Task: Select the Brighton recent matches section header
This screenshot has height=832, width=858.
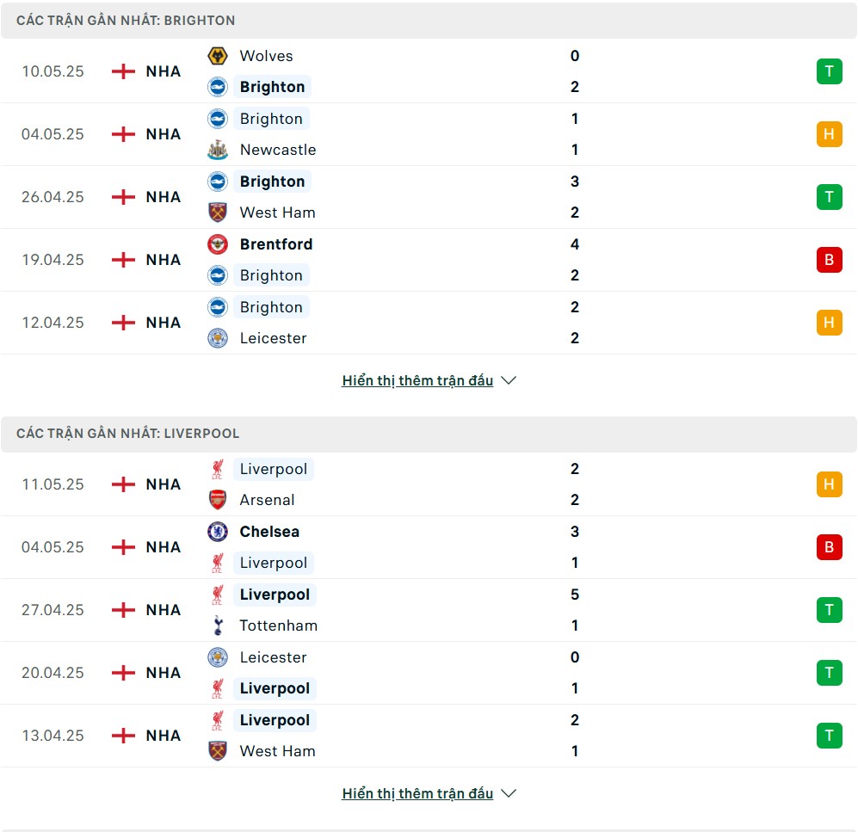Action: point(429,21)
